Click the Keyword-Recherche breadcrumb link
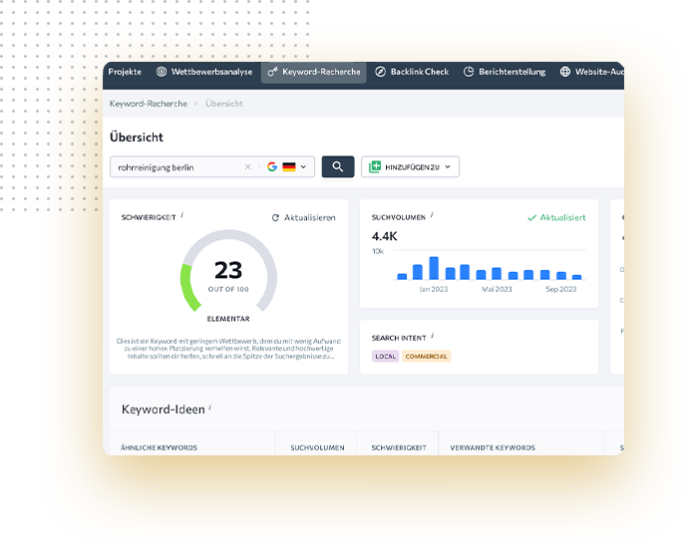Image resolution: width=688 pixels, height=545 pixels. [148, 104]
